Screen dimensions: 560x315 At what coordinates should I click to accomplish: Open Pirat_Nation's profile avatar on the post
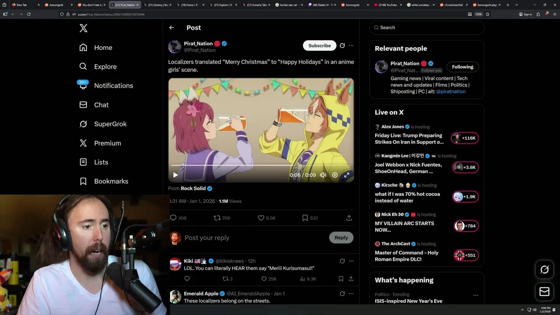tap(175, 47)
